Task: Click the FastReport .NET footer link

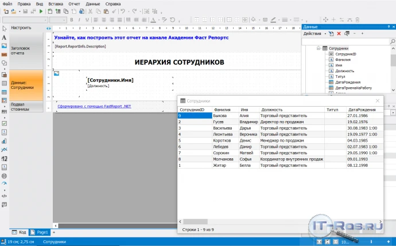Action: tap(94, 106)
